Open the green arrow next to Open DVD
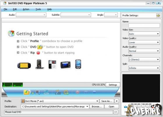 (33, 93)
